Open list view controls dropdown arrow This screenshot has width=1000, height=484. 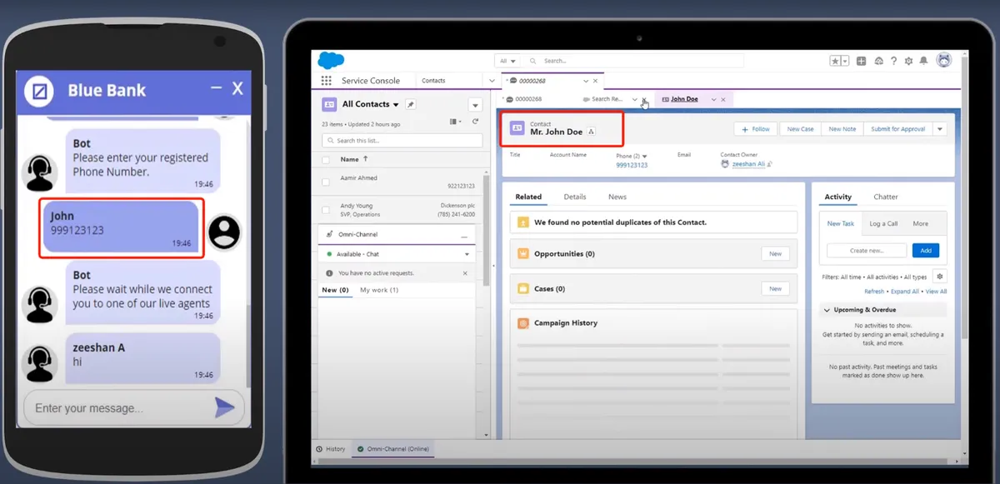(x=475, y=105)
